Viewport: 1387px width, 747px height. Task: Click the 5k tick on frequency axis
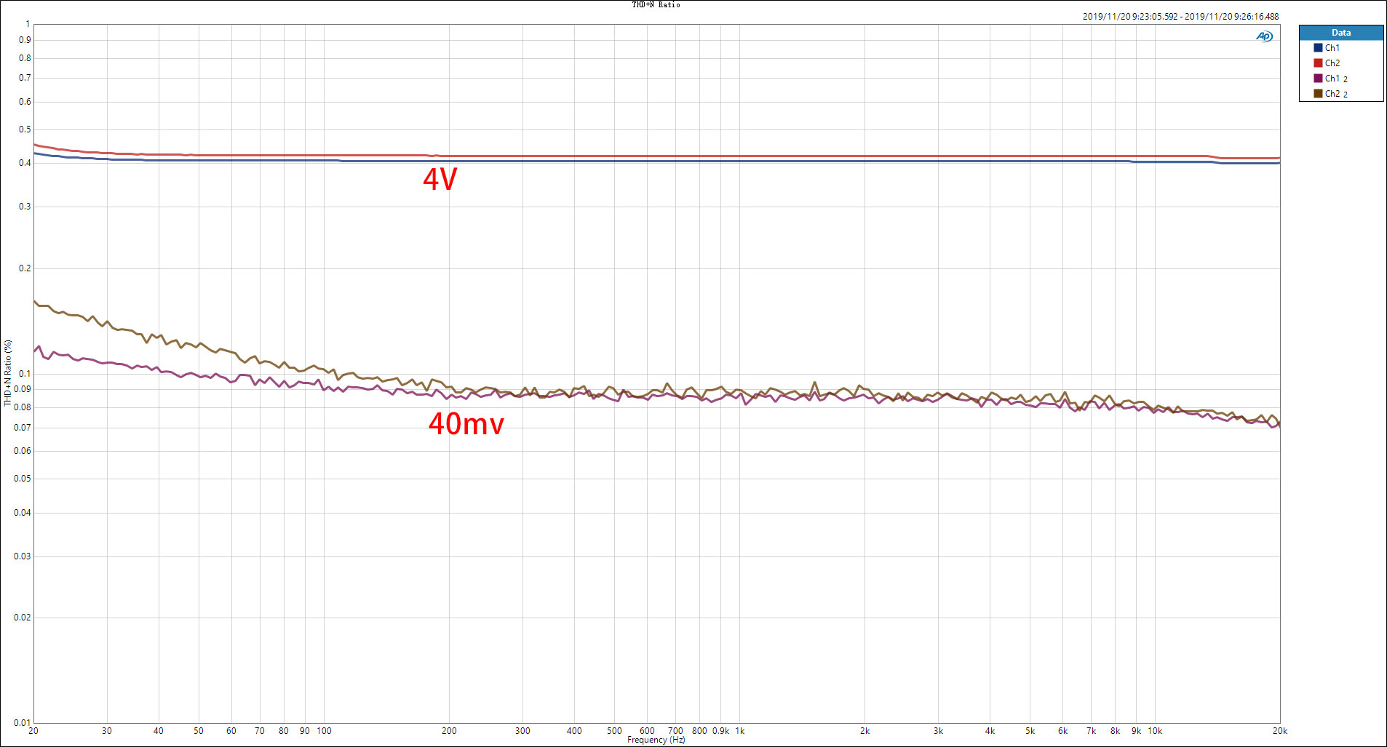(x=1030, y=731)
